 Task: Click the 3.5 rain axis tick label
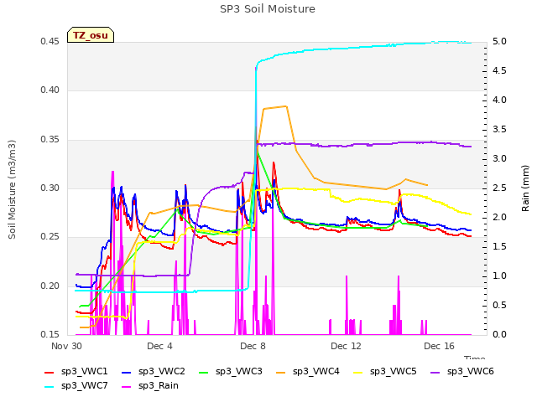pos(499,130)
